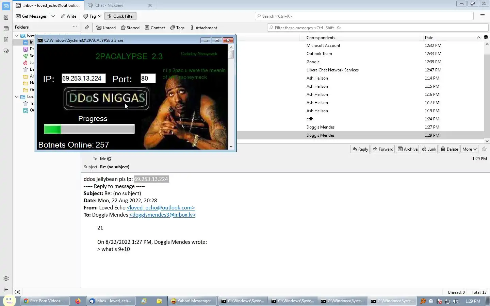Click the progress bar in 2PACALYPSE window
490x306 pixels.
pos(89,129)
